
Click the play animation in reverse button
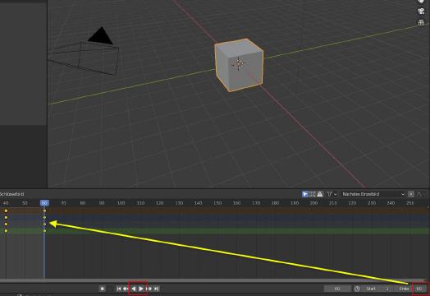pyautogui.click(x=134, y=289)
